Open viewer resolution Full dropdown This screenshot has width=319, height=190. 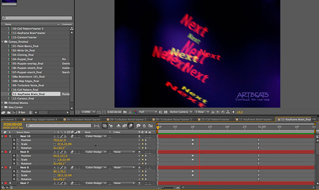click(x=148, y=112)
